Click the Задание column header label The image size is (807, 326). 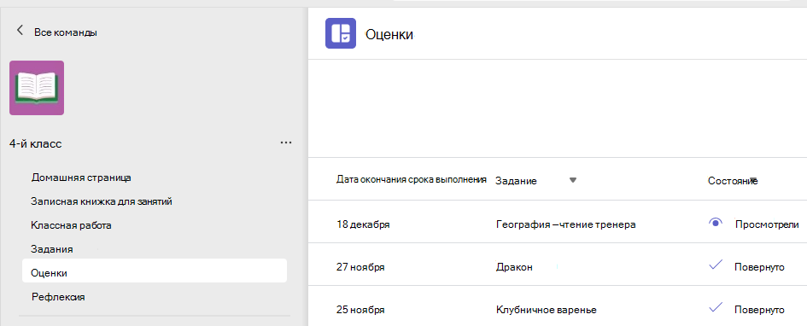tap(516, 181)
